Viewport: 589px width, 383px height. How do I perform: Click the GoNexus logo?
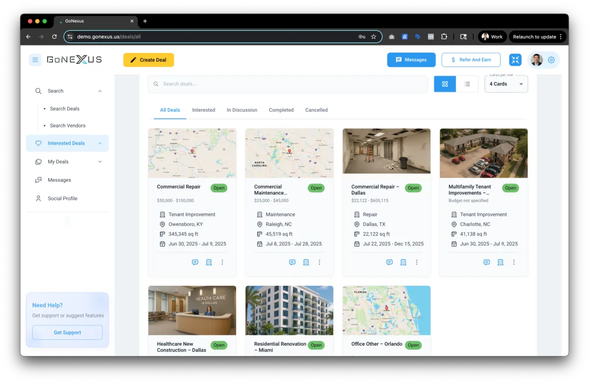[x=74, y=60]
